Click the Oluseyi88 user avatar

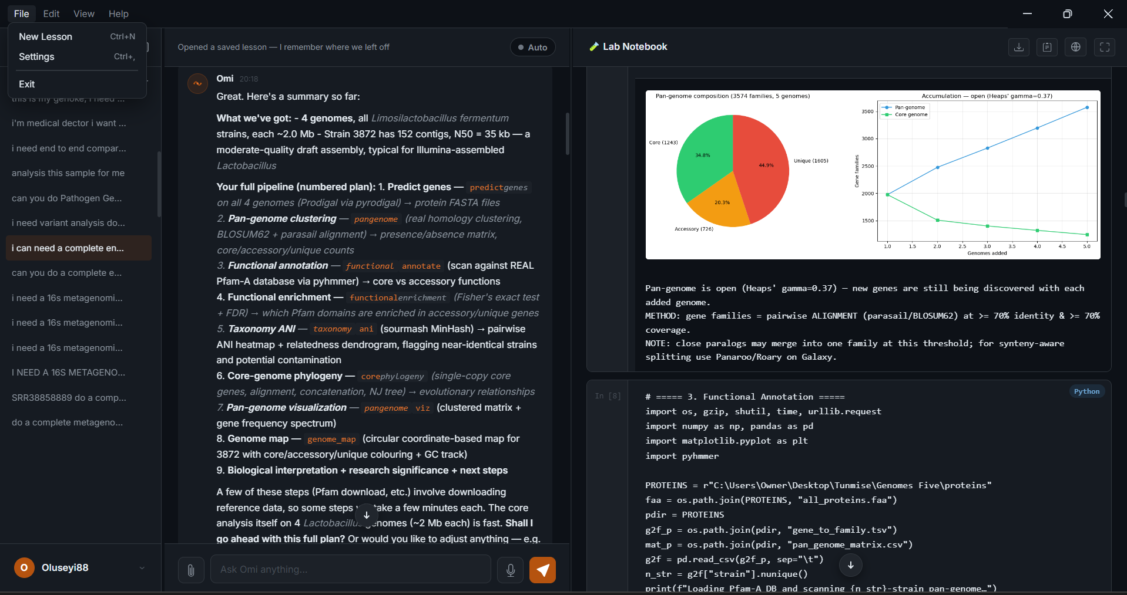point(24,567)
